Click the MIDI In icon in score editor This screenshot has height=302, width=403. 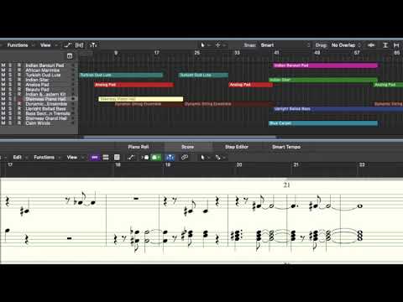point(145,158)
